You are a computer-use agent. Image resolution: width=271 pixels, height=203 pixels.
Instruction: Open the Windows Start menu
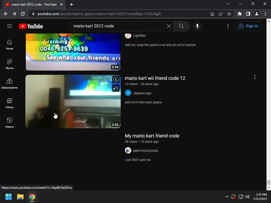8,197
